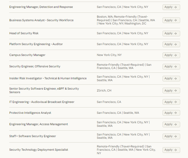The height and width of the screenshot is (158, 188).
Task: Open Security Engineer, Offensive Security job title
Action: click(35, 67)
